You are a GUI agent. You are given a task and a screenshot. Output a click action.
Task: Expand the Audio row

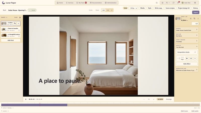tap(5, 111)
